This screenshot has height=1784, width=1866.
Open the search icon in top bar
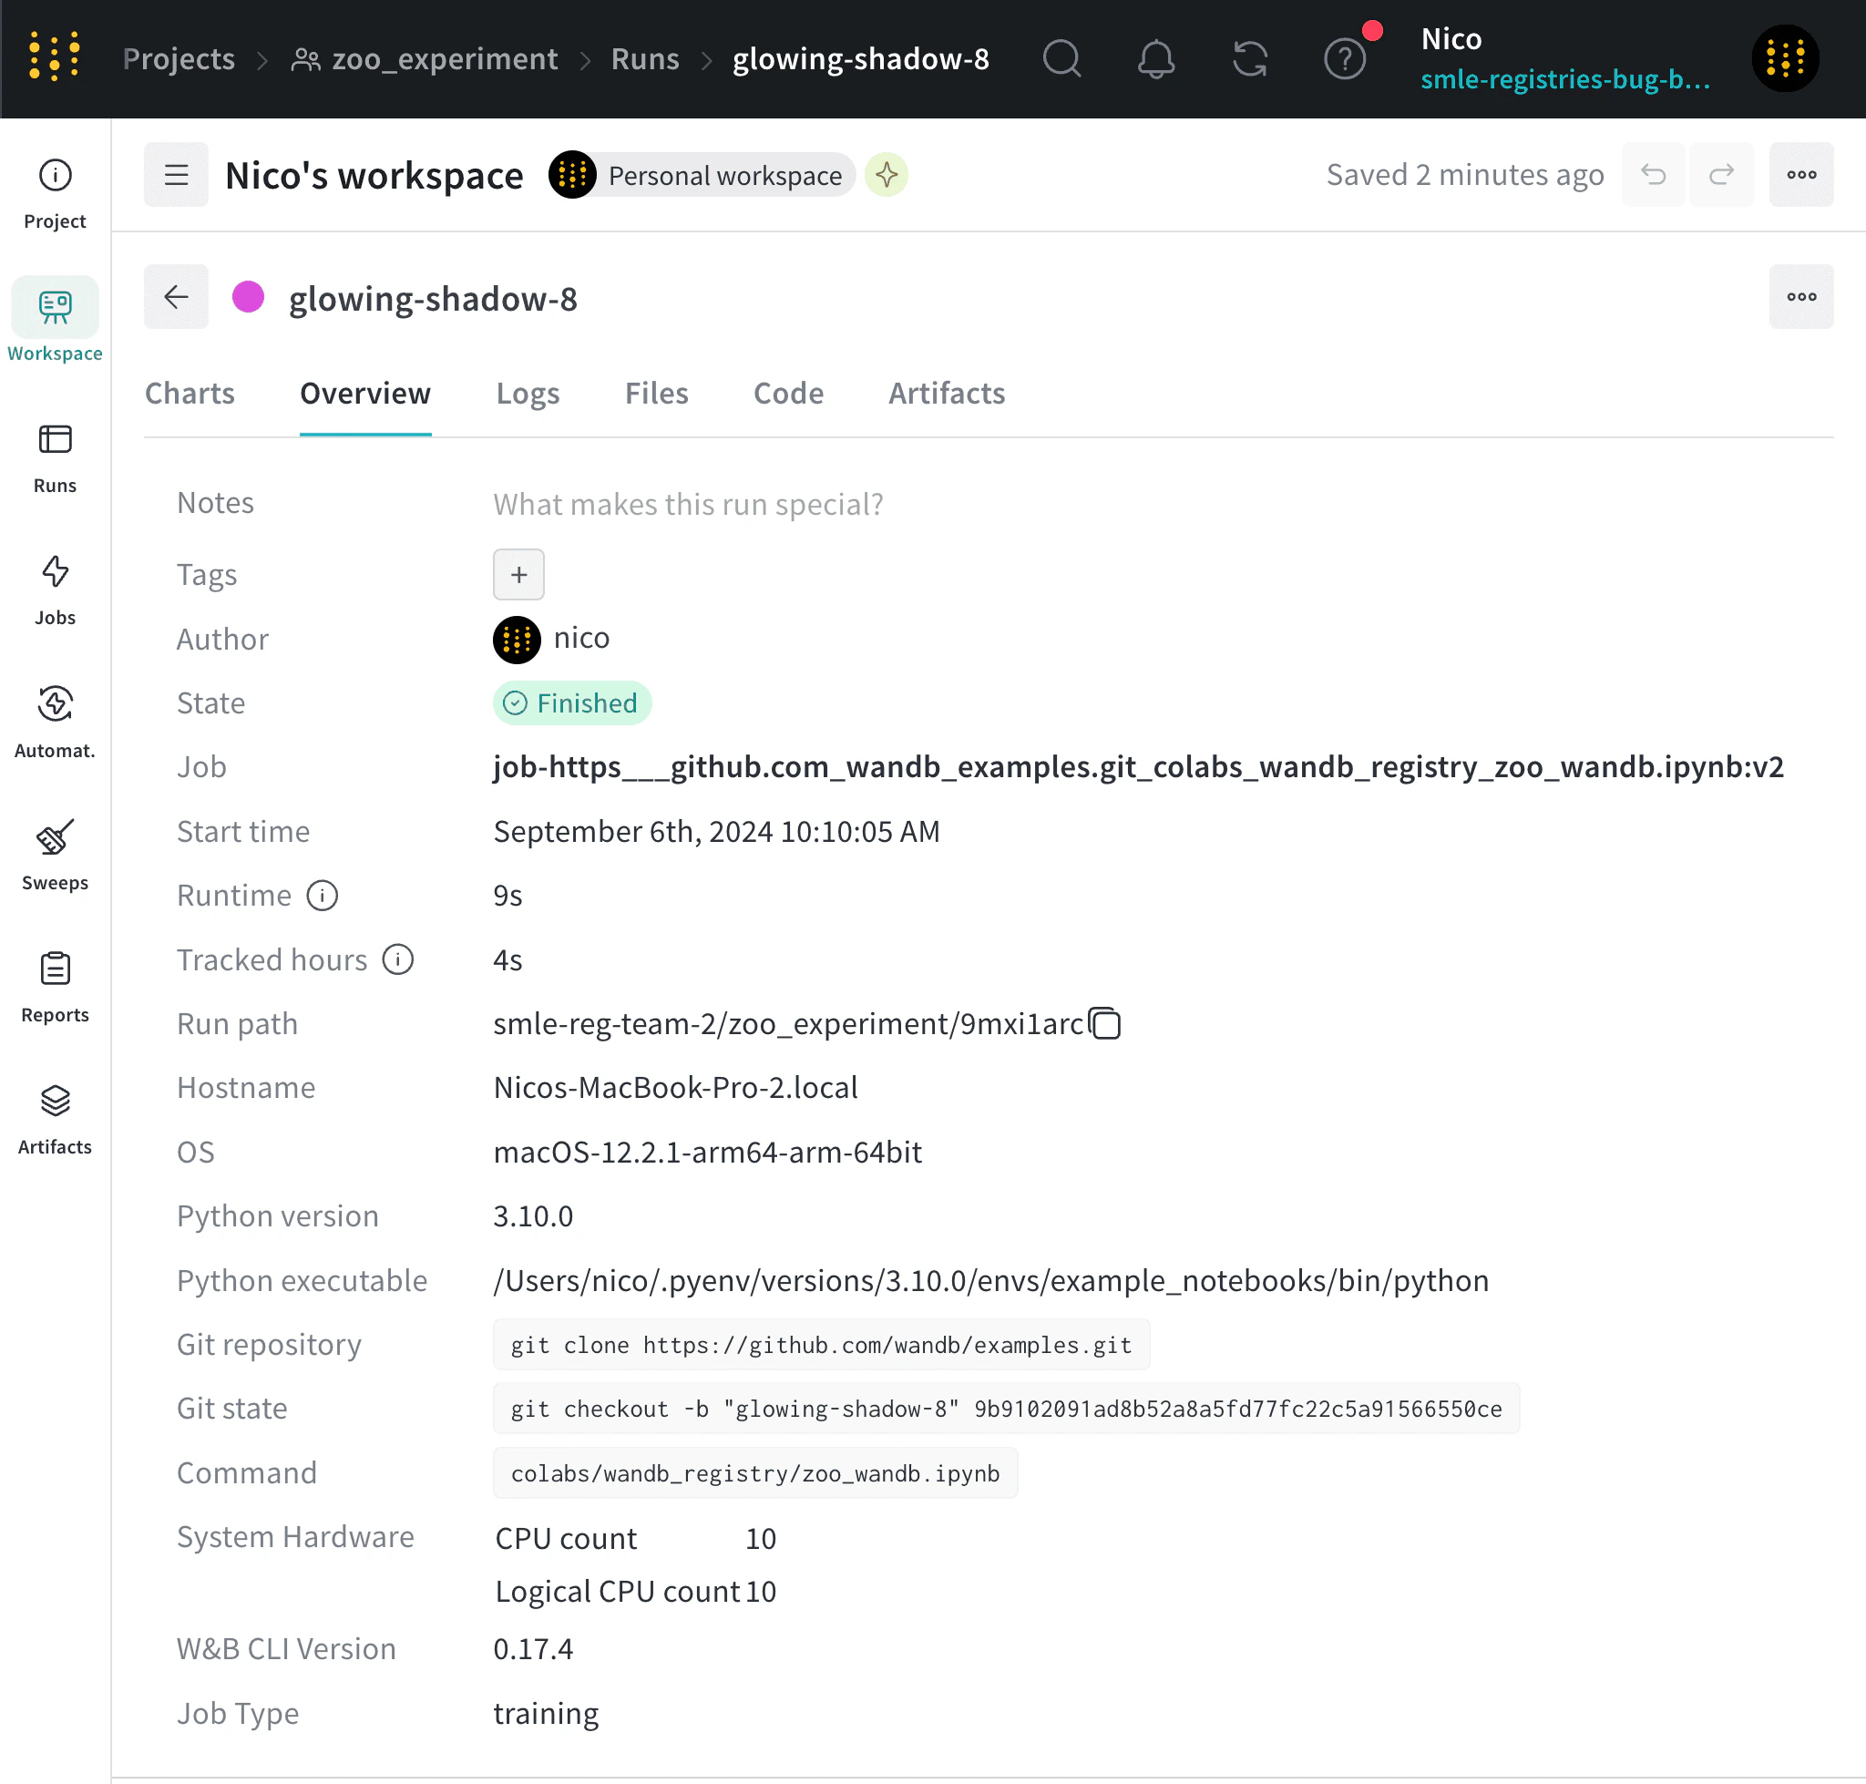tap(1061, 59)
